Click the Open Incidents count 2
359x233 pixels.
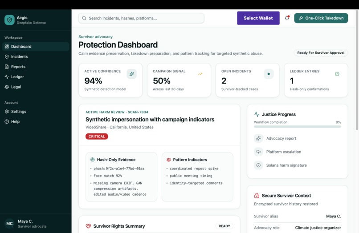[224, 81]
